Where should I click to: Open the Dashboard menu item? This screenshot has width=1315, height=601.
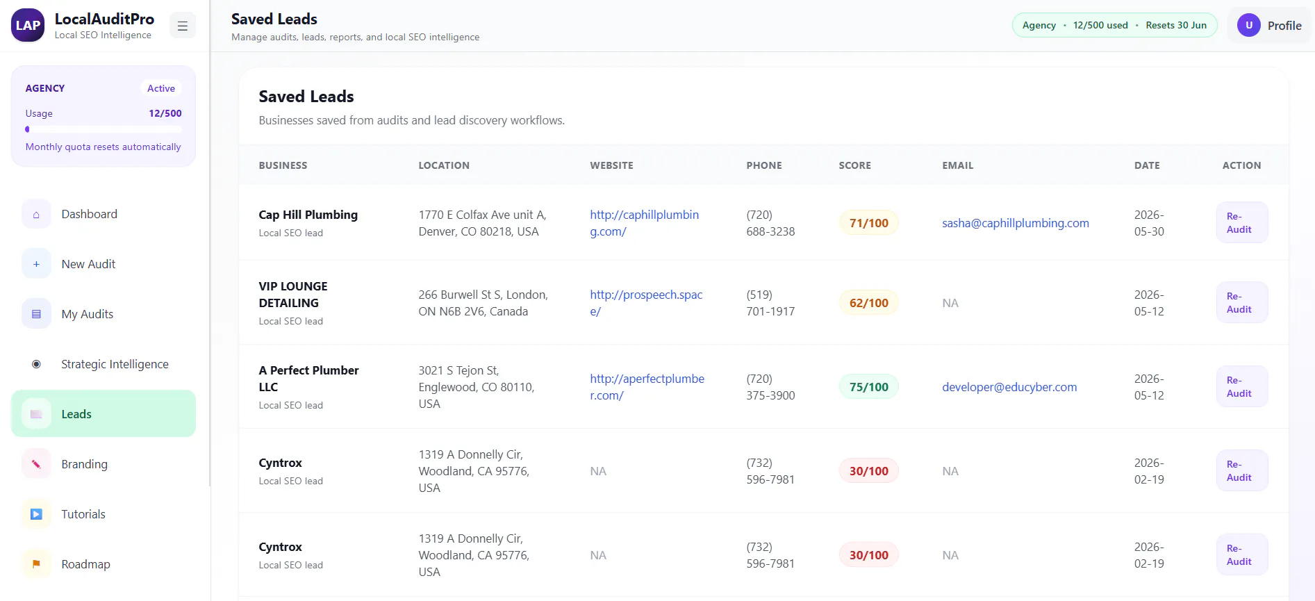tap(104, 214)
